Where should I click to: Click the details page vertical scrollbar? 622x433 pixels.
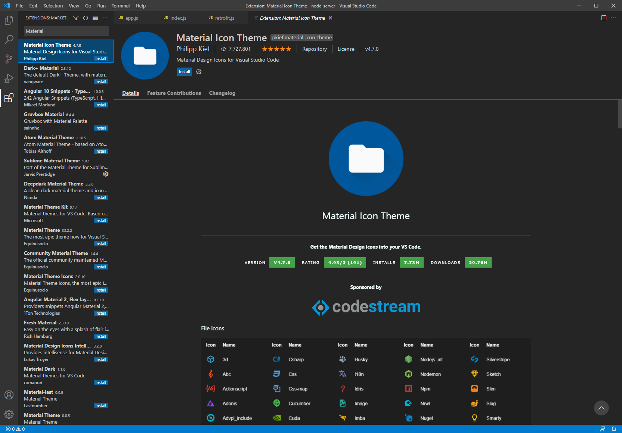point(620,114)
